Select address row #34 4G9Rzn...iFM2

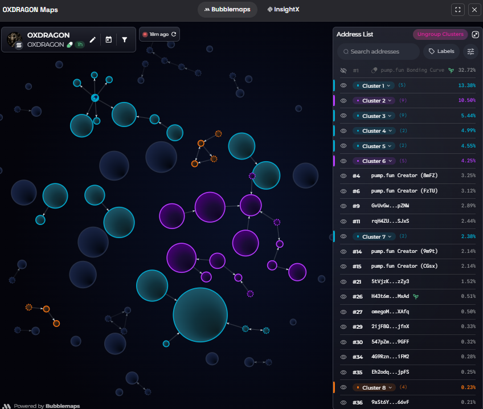click(408, 357)
